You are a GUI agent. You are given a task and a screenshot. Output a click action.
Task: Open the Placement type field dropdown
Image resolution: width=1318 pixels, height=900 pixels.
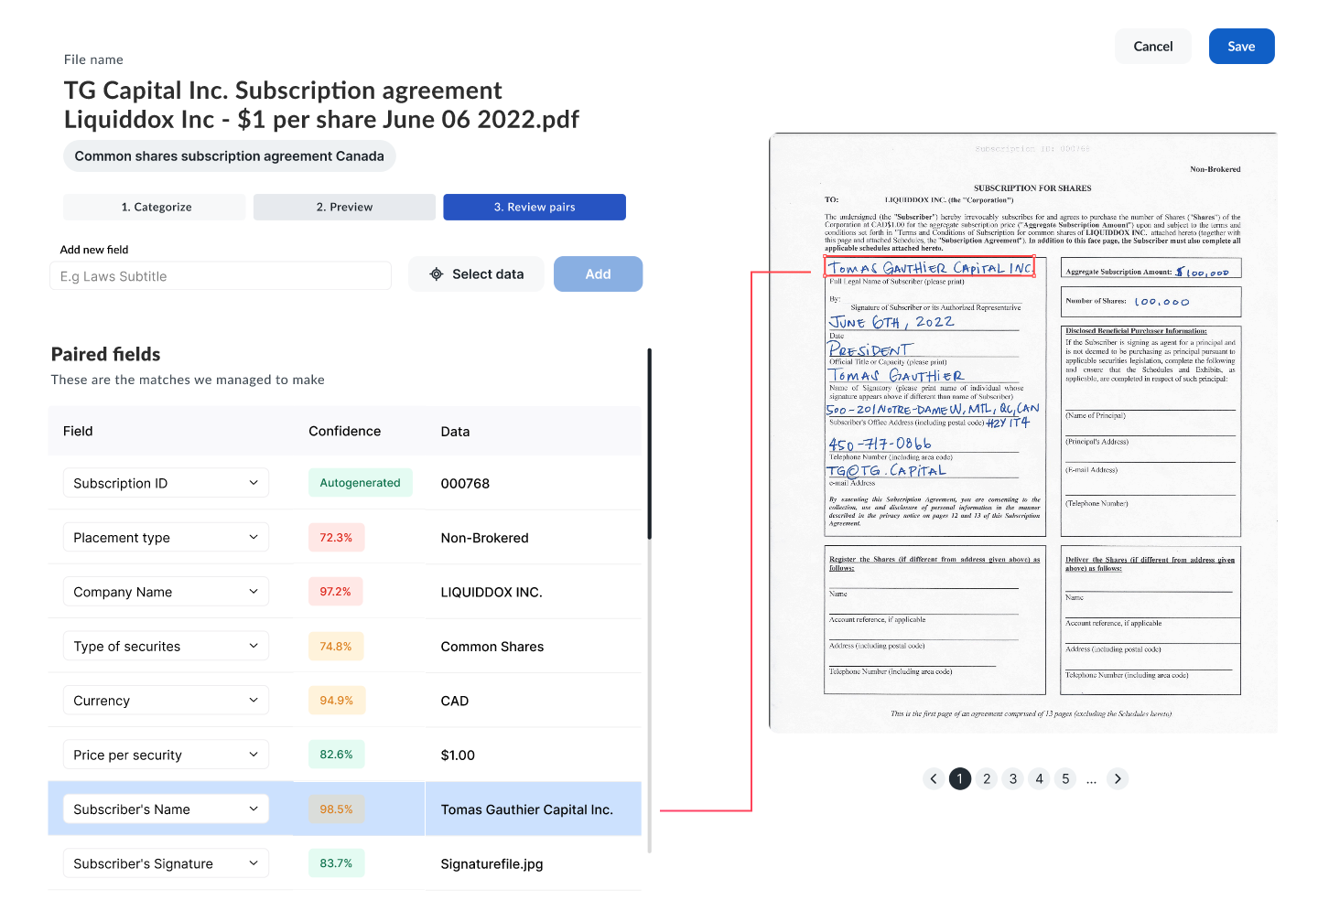point(166,538)
